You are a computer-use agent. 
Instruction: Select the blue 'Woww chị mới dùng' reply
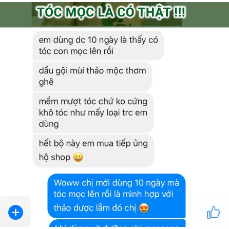coord(117,196)
